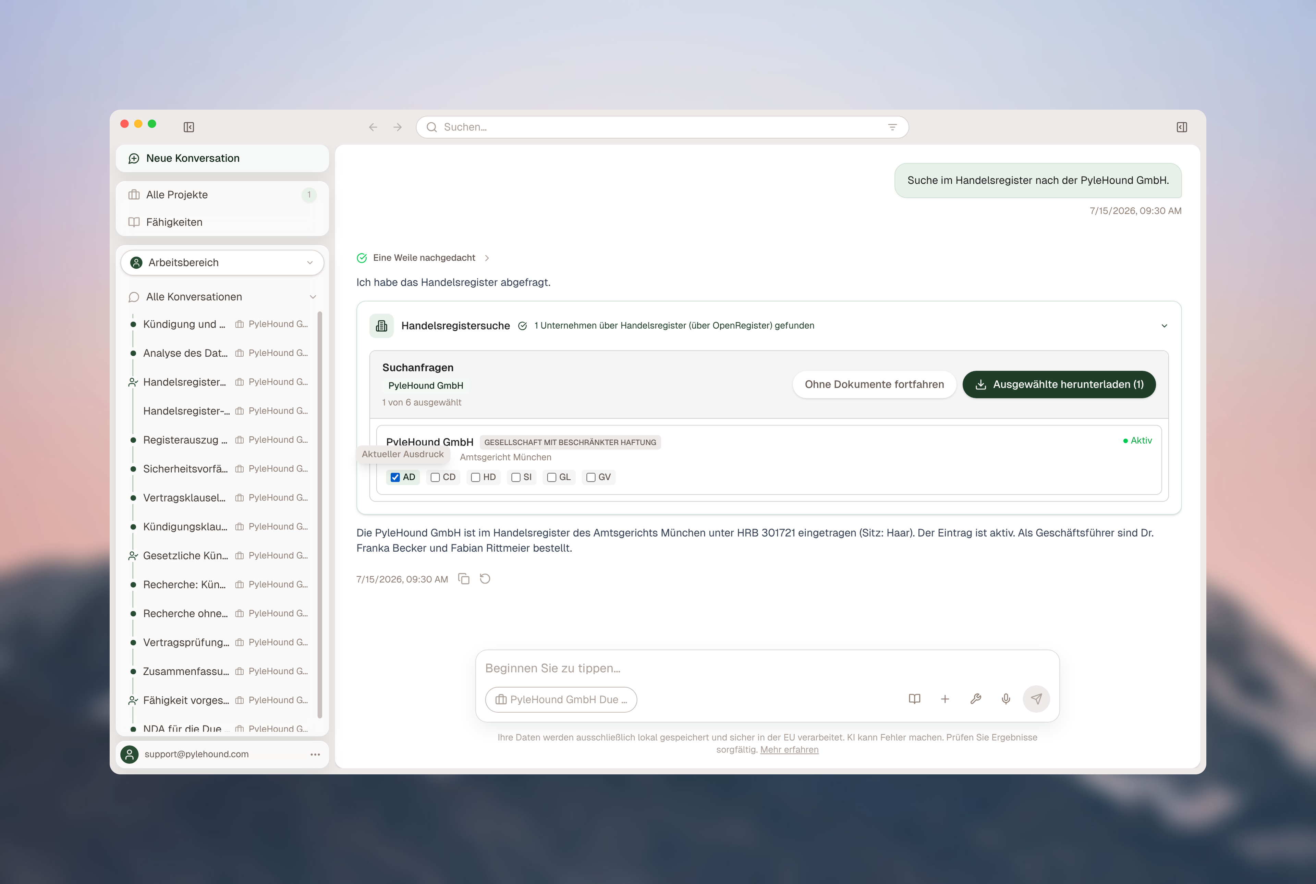Open the PyleHound GmbH Due project selector
Screen dimensions: 1316x884
(561, 700)
